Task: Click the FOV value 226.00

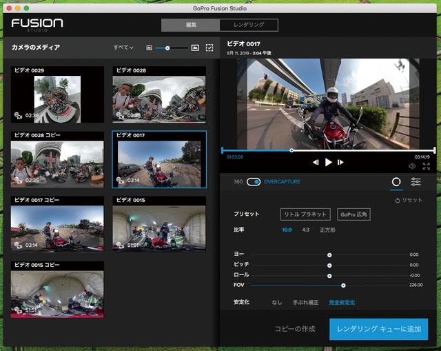Action: click(416, 285)
